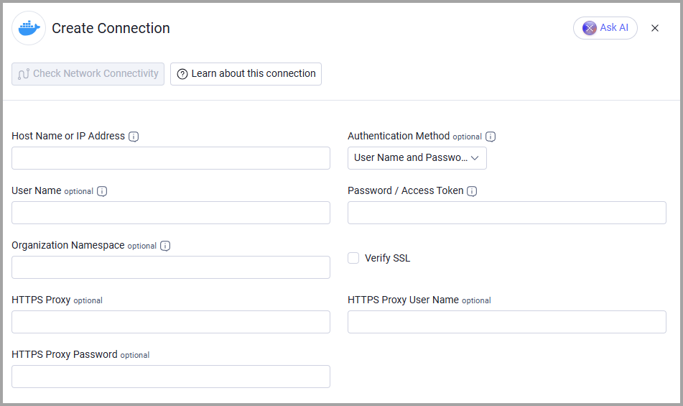Focus the Host Name or IP Address field

pyautogui.click(x=171, y=157)
